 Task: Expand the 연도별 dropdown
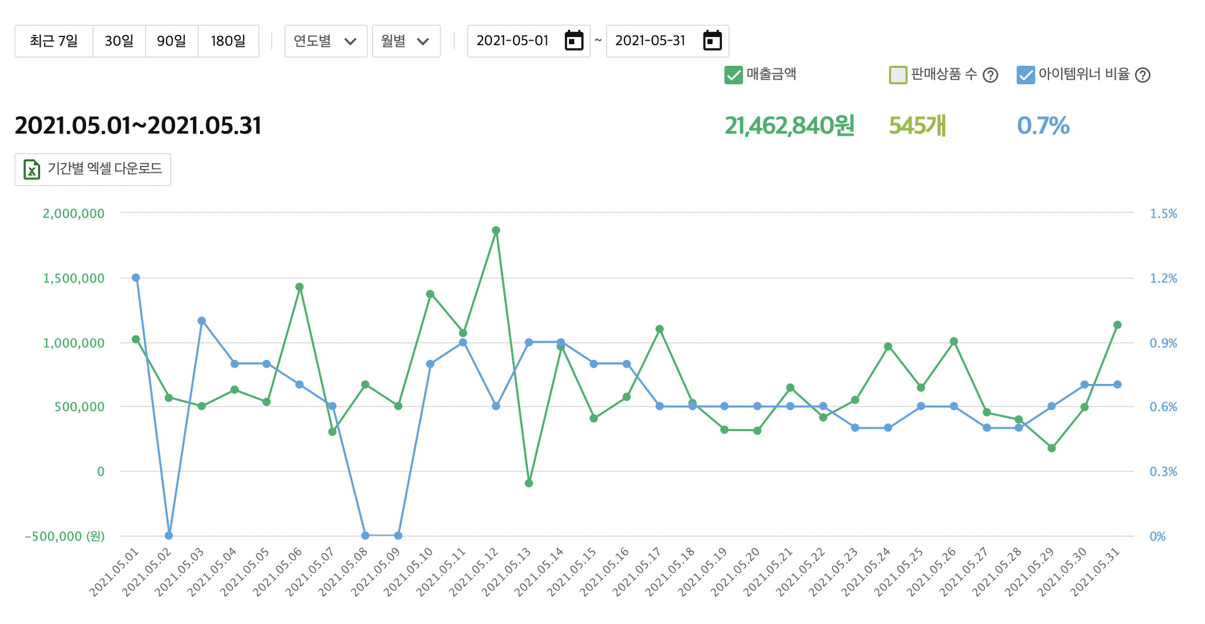point(325,41)
